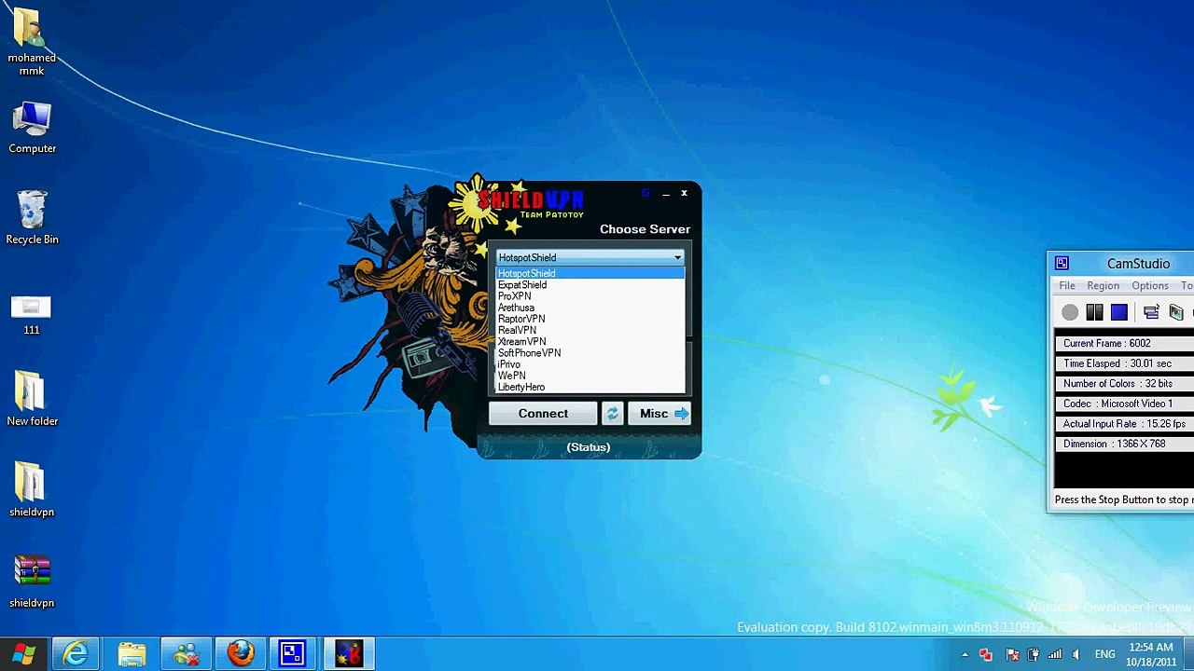This screenshot has height=671, width=1194.
Task: Open the Region menu in CamStudio
Action: click(1103, 286)
